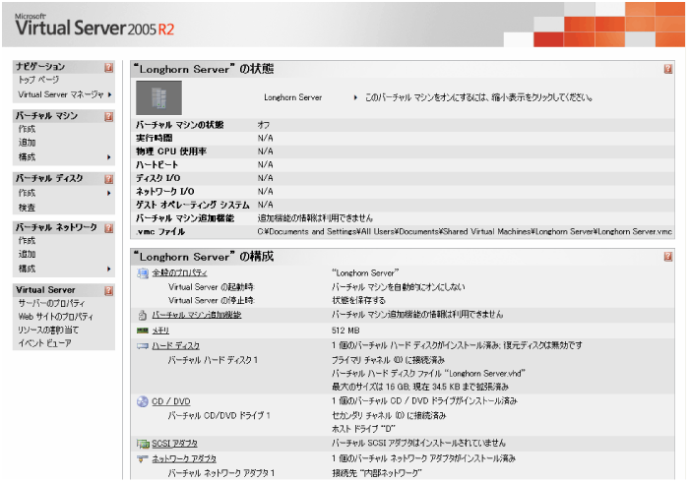
Task: Click the メモリ chip icon
Action: point(143,331)
